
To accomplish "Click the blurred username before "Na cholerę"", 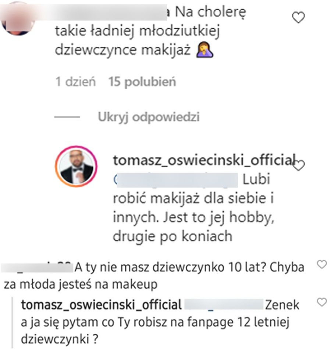I will pyautogui.click(x=110, y=13).
